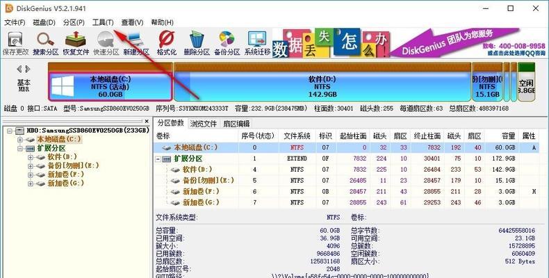Click the 序号(状态) column header
The height and width of the screenshot is (278, 549).
pos(258,136)
